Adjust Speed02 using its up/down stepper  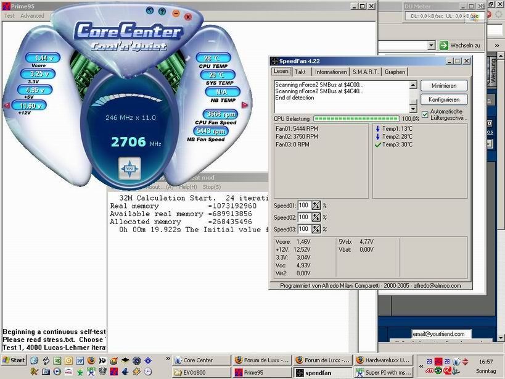click(316, 217)
